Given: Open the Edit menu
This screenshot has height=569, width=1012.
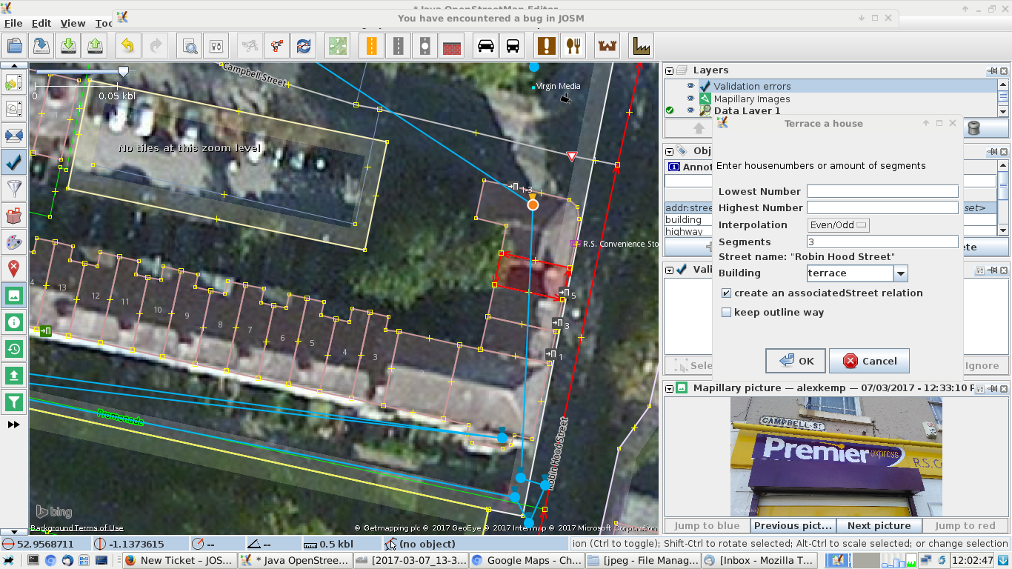Looking at the screenshot, I should [41, 23].
